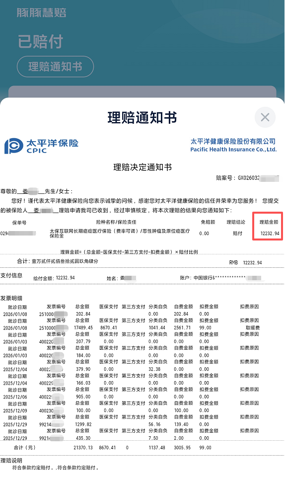Screen dimensions: 285x479
Task: Click the 发票明细 section heading
Action: 11,298
